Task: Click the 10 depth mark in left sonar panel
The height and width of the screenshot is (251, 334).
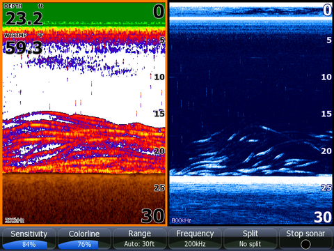Action: click(159, 77)
